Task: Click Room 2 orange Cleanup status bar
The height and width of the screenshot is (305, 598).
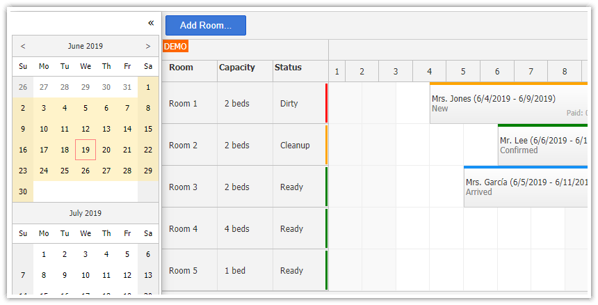Action: pos(326,145)
